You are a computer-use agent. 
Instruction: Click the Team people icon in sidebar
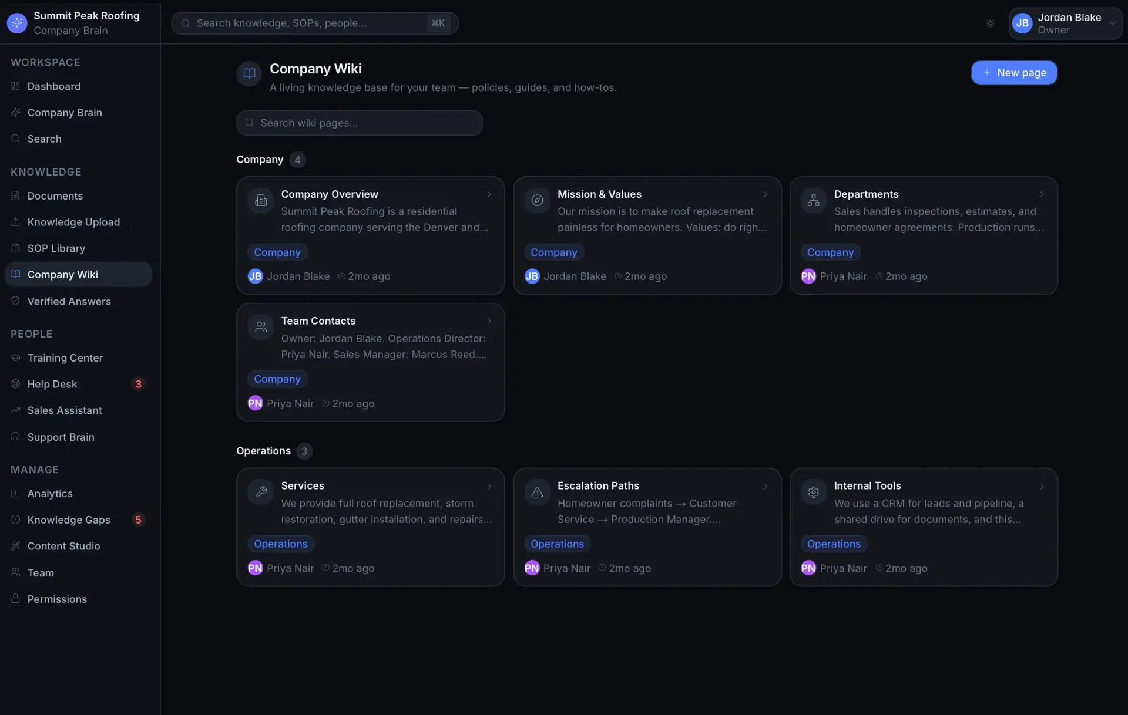coord(15,572)
